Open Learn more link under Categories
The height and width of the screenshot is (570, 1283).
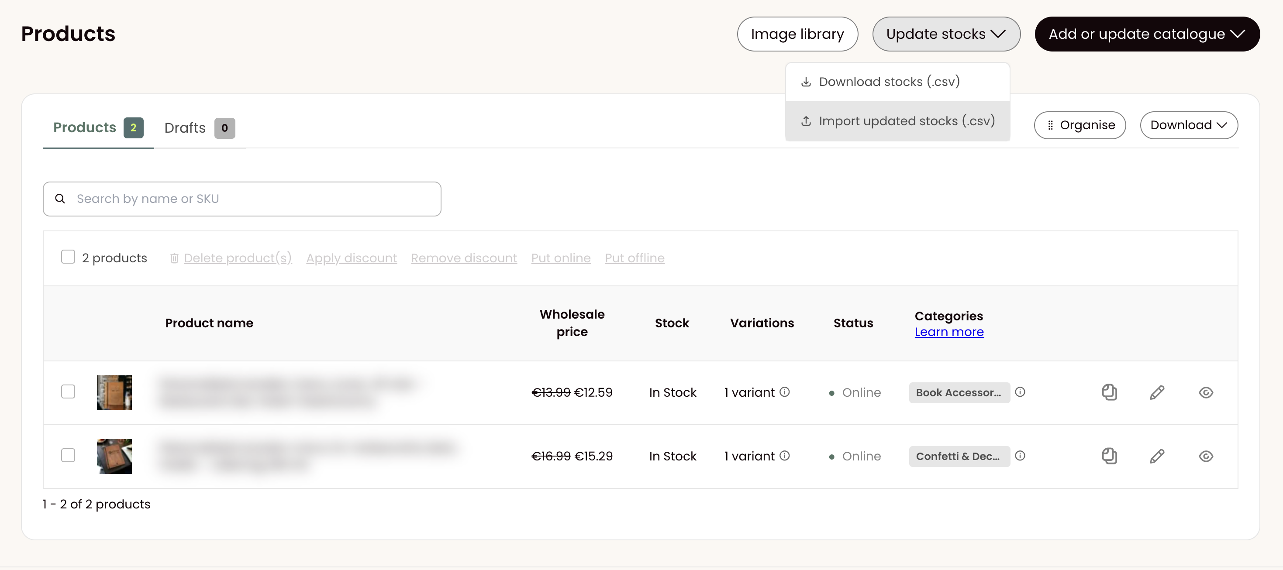coord(949,332)
